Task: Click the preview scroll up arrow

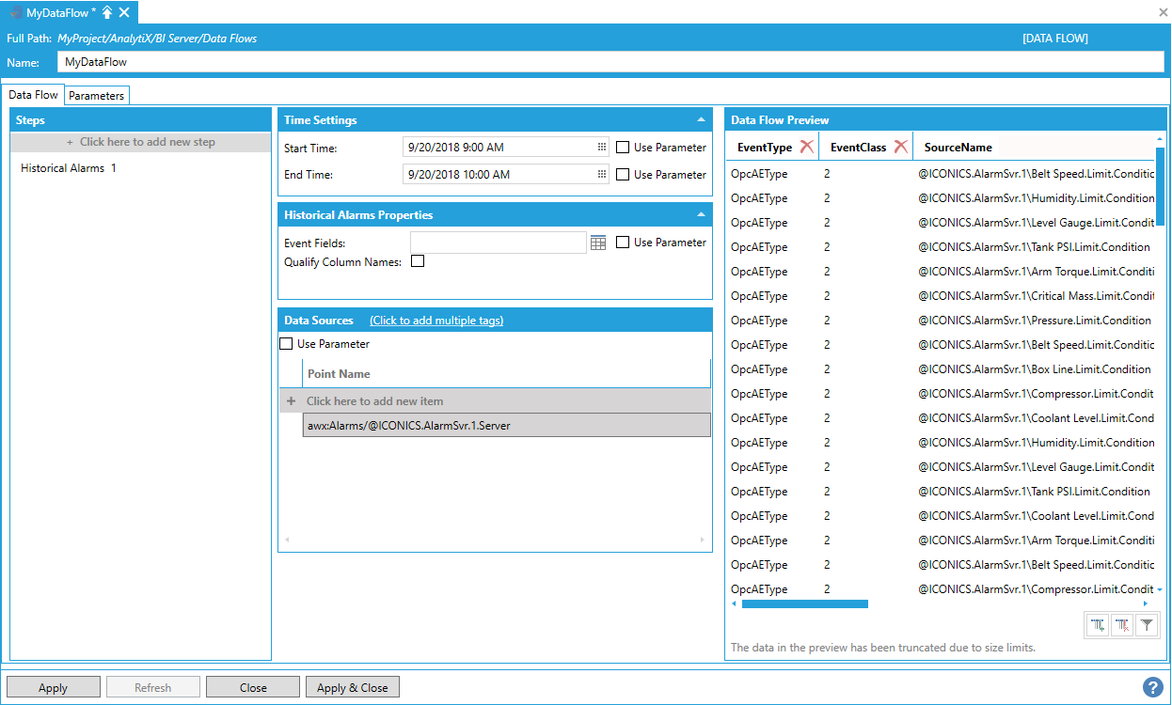Action: pyautogui.click(x=1160, y=141)
